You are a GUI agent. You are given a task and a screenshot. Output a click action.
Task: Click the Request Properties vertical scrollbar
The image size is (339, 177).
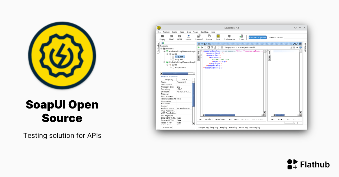[x=193, y=103]
